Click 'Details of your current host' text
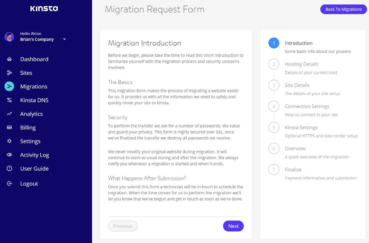The image size is (369, 243). [311, 72]
